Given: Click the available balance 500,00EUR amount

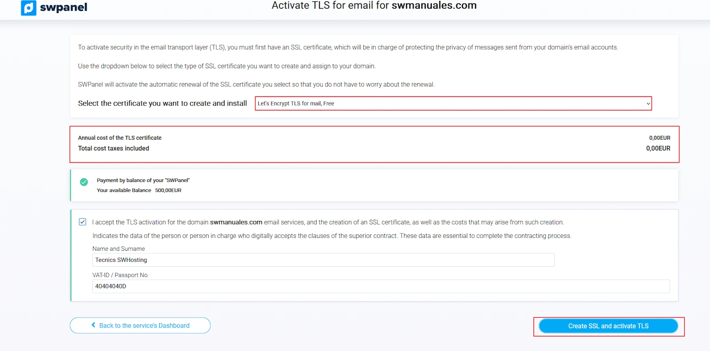Looking at the screenshot, I should [168, 190].
